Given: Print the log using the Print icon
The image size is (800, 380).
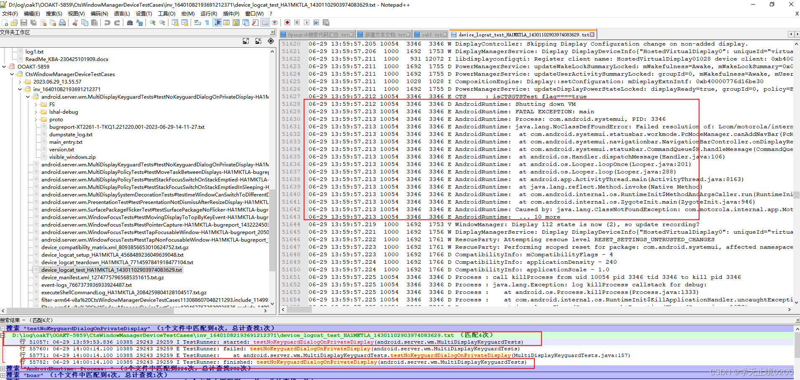Looking at the screenshot, I should pyautogui.click(x=62, y=22).
